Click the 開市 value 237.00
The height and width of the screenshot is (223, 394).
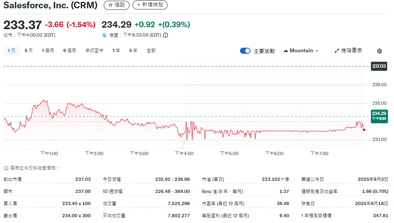pos(83,191)
